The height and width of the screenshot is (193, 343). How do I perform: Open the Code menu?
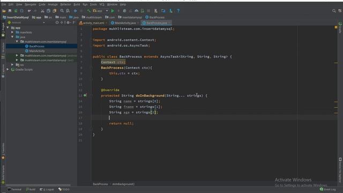42,4
